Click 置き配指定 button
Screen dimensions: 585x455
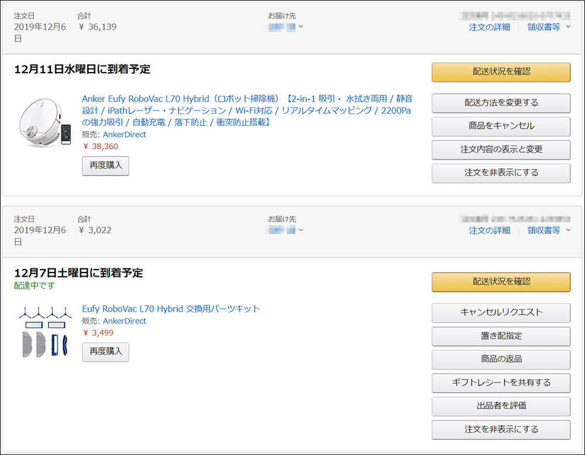[x=501, y=336]
